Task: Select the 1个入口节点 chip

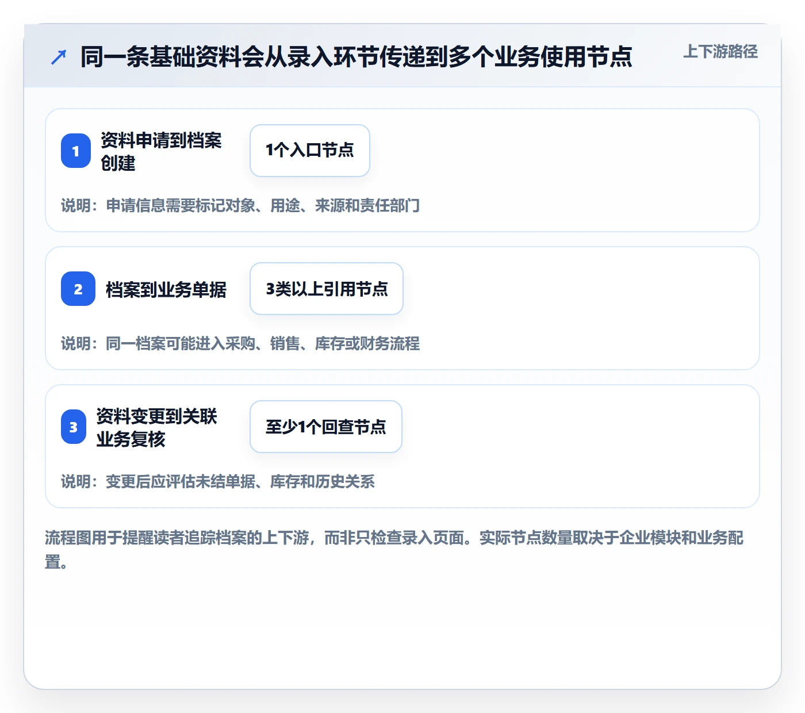Action: pos(310,151)
